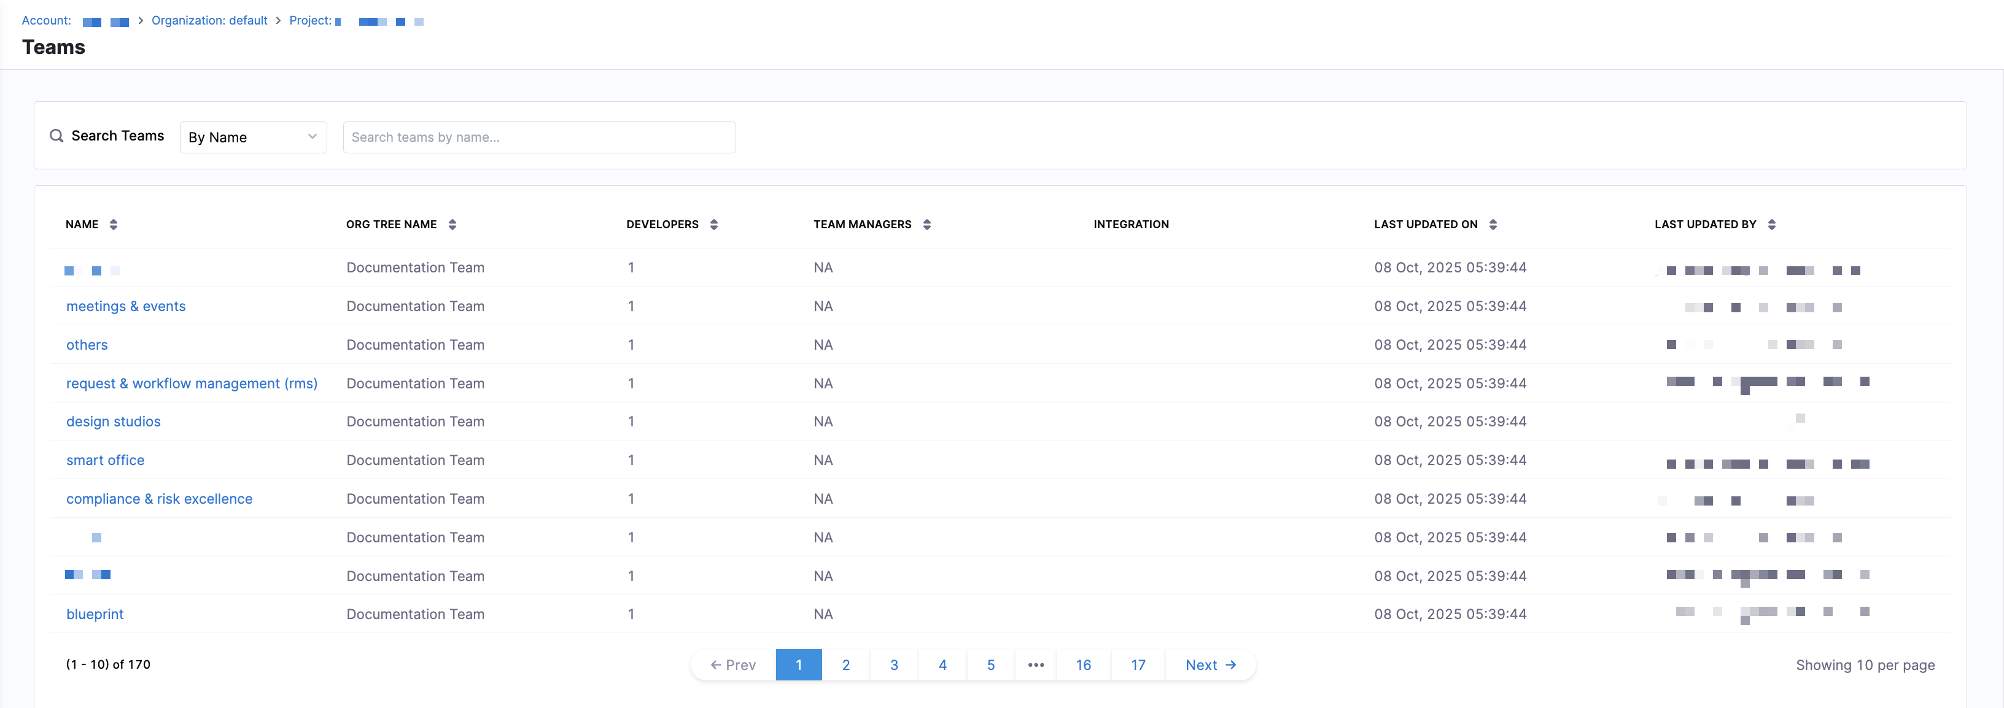This screenshot has width=2004, height=708.
Task: Open meetings & events team
Action: (126, 306)
